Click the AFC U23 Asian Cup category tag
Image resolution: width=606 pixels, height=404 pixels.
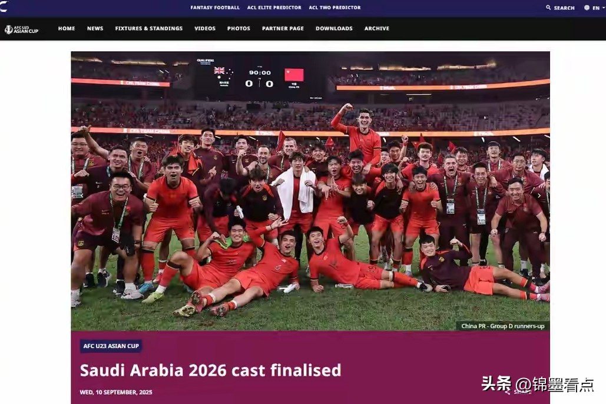[x=111, y=346]
